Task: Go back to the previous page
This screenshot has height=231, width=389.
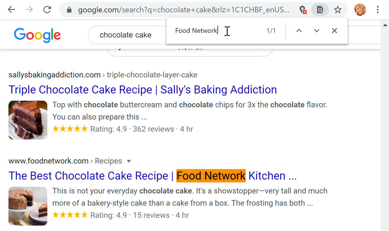Action: coord(11,9)
